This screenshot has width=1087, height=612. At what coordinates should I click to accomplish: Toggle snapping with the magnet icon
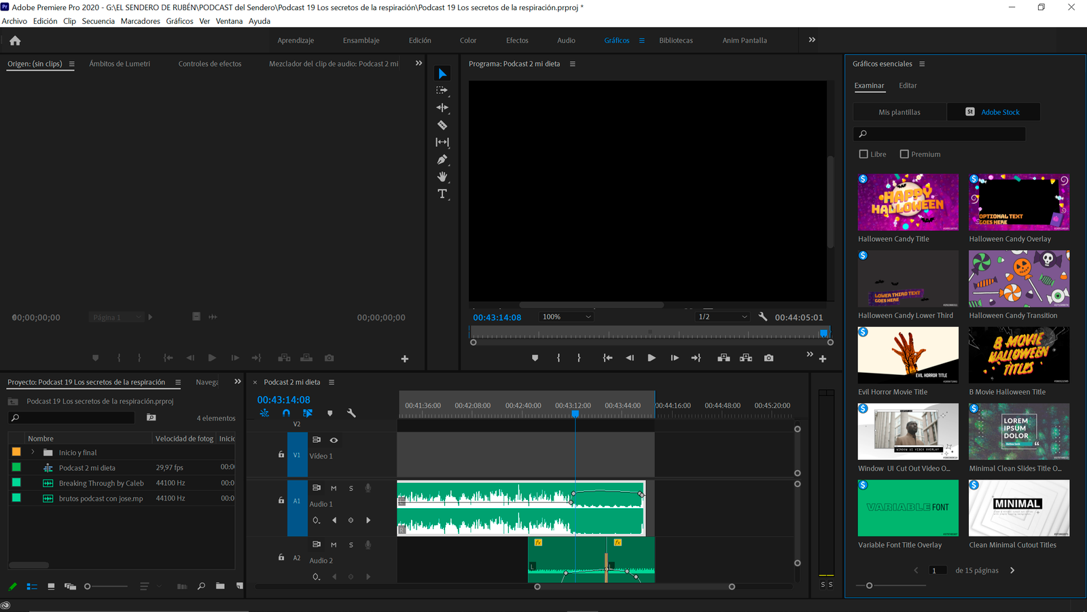point(286,412)
